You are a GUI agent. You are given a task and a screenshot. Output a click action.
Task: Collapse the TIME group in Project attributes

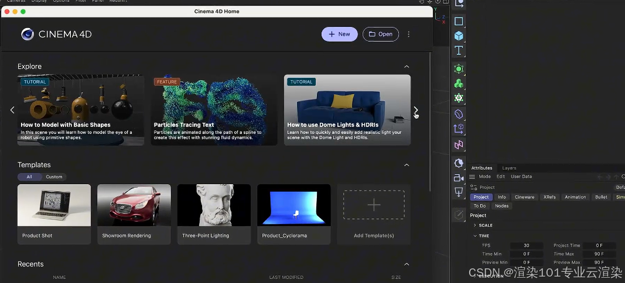(475, 236)
